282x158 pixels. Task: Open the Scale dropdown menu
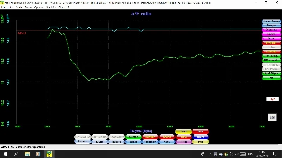(19, 7)
